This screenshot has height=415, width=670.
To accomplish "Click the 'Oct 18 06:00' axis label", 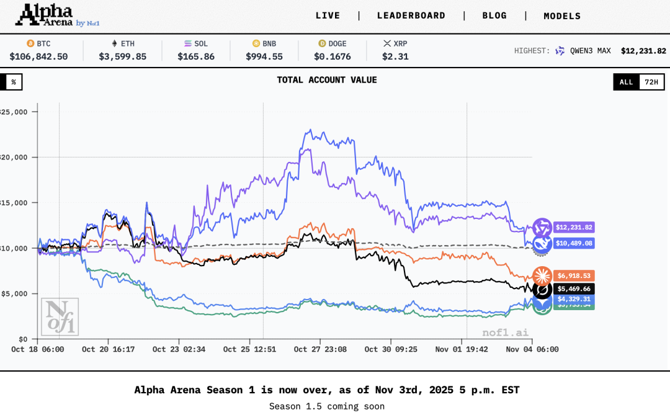I will (38, 349).
